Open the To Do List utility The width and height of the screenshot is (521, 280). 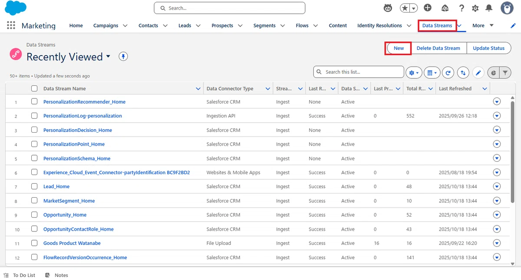(x=20, y=275)
